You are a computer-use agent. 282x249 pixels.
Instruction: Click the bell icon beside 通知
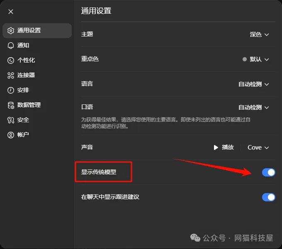tap(11, 46)
